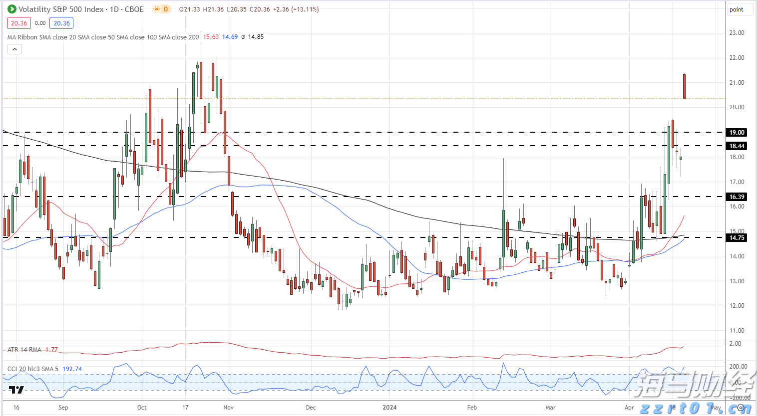Click the ATR value 1.77
Screen dimensions: 757x416
click(x=51, y=350)
